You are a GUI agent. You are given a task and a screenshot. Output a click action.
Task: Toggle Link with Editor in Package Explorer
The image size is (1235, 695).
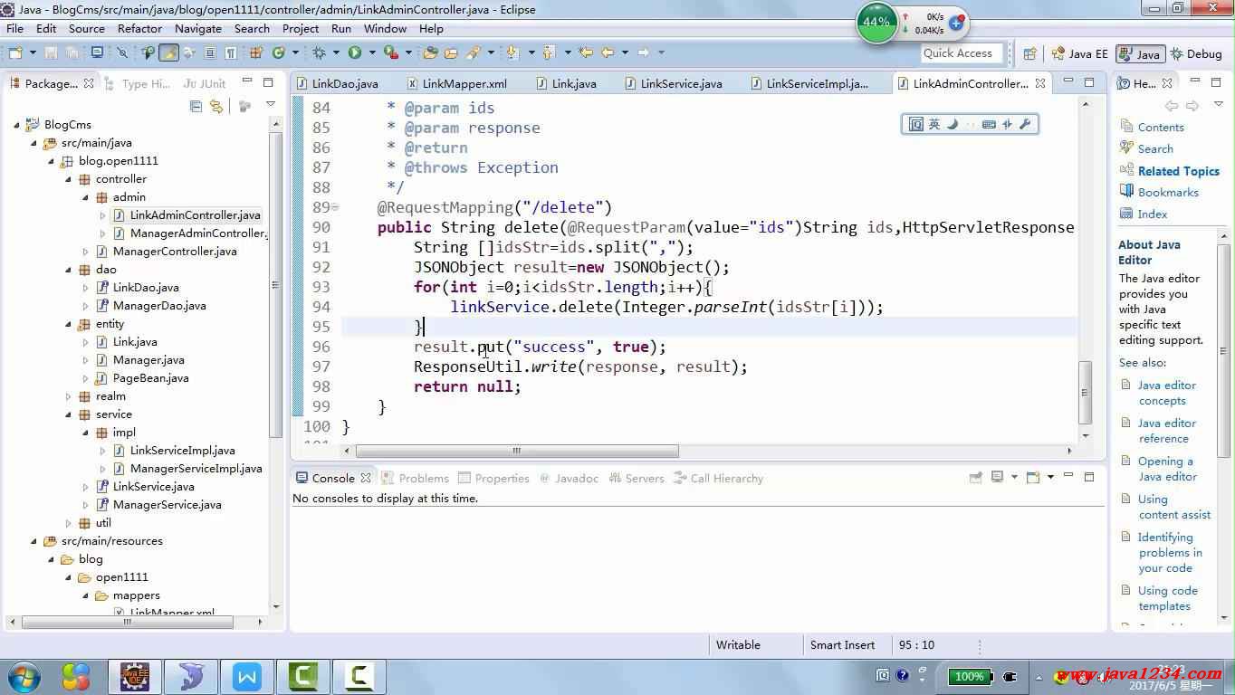point(216,106)
